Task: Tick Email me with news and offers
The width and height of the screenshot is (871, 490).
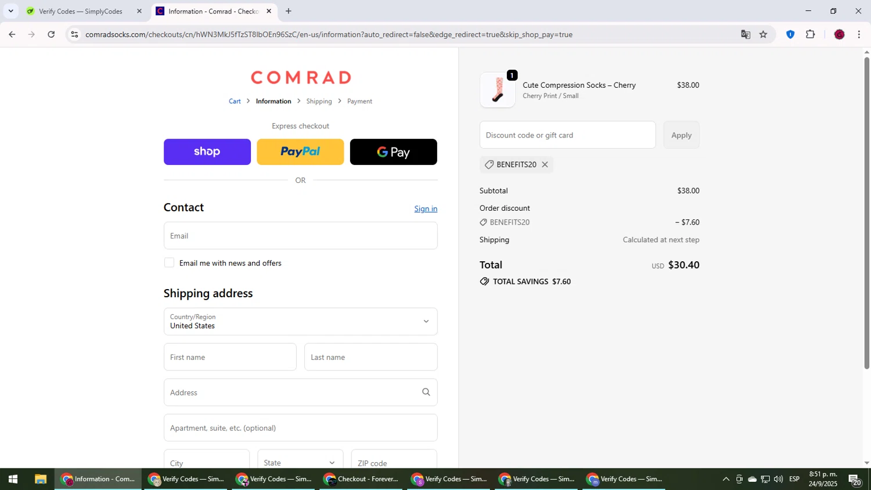Action: [169, 263]
